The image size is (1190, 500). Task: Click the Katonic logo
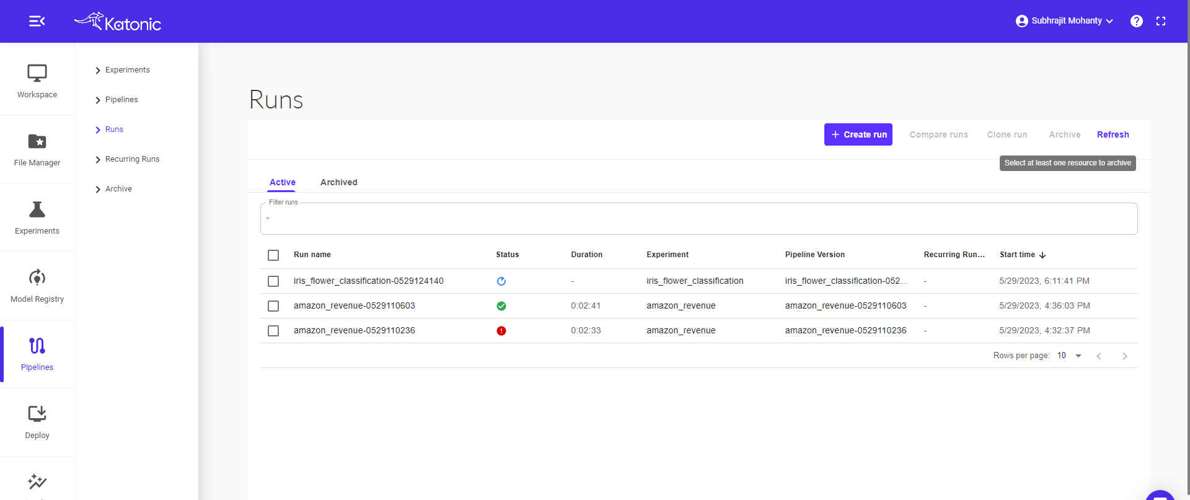118,22
